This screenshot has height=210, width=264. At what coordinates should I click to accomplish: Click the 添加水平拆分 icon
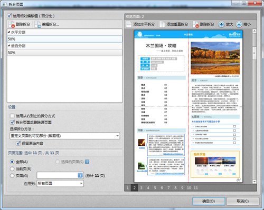coord(129,24)
